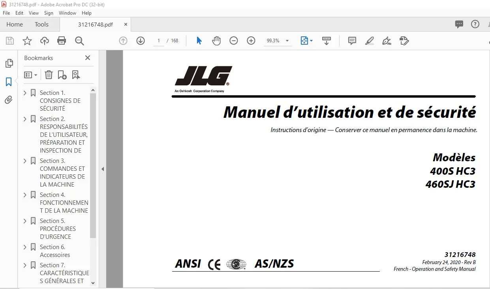Open Section 1 CONSIGNES DE SÉCURITÉ bookmark
Viewport: 490px width, 289px height.
[x=60, y=100]
